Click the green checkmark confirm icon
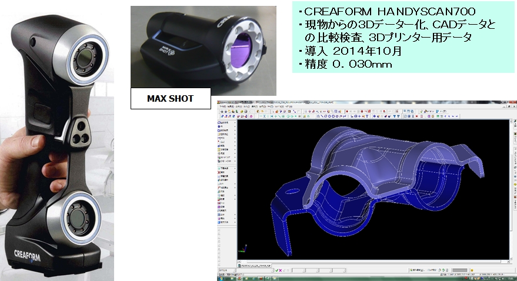Viewport: 517px width, 281px height. point(276,270)
